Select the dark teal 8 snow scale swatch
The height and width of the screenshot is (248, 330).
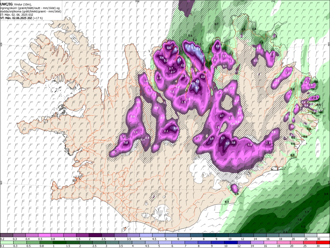(x=209, y=235)
